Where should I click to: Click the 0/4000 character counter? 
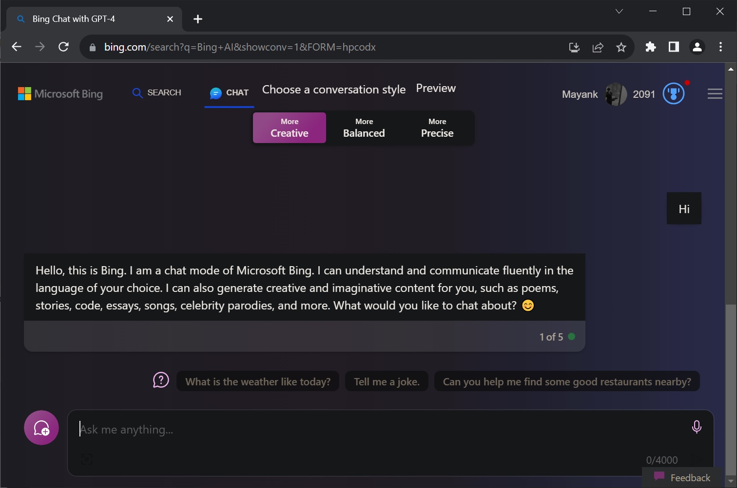[661, 460]
